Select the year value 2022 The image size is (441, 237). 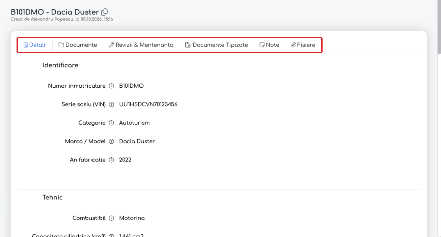coord(125,160)
